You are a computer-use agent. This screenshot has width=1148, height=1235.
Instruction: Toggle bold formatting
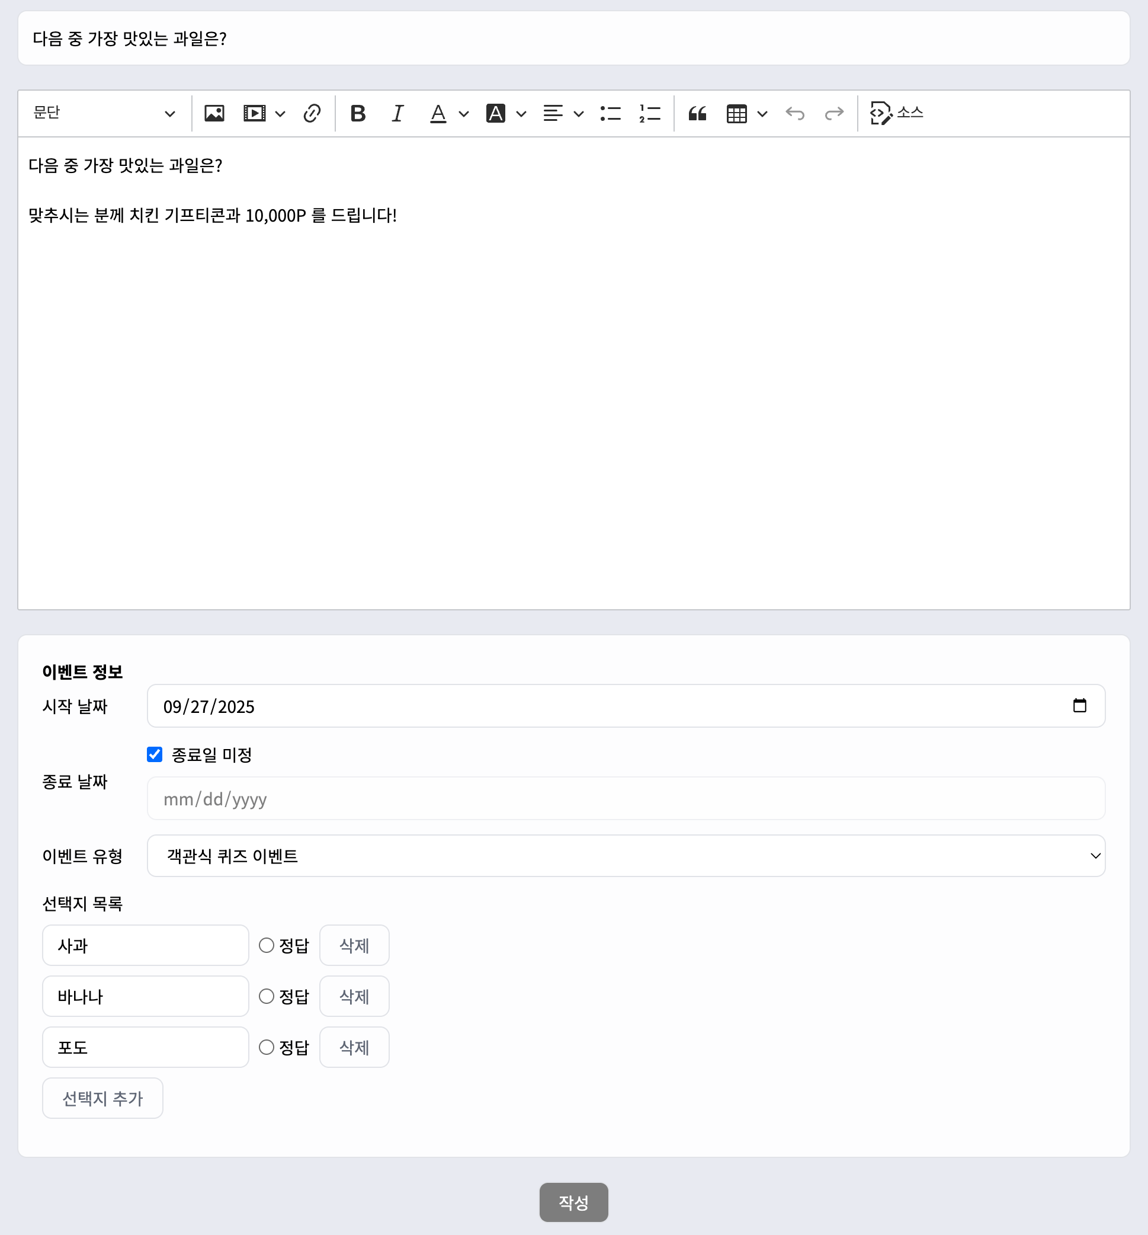click(358, 113)
